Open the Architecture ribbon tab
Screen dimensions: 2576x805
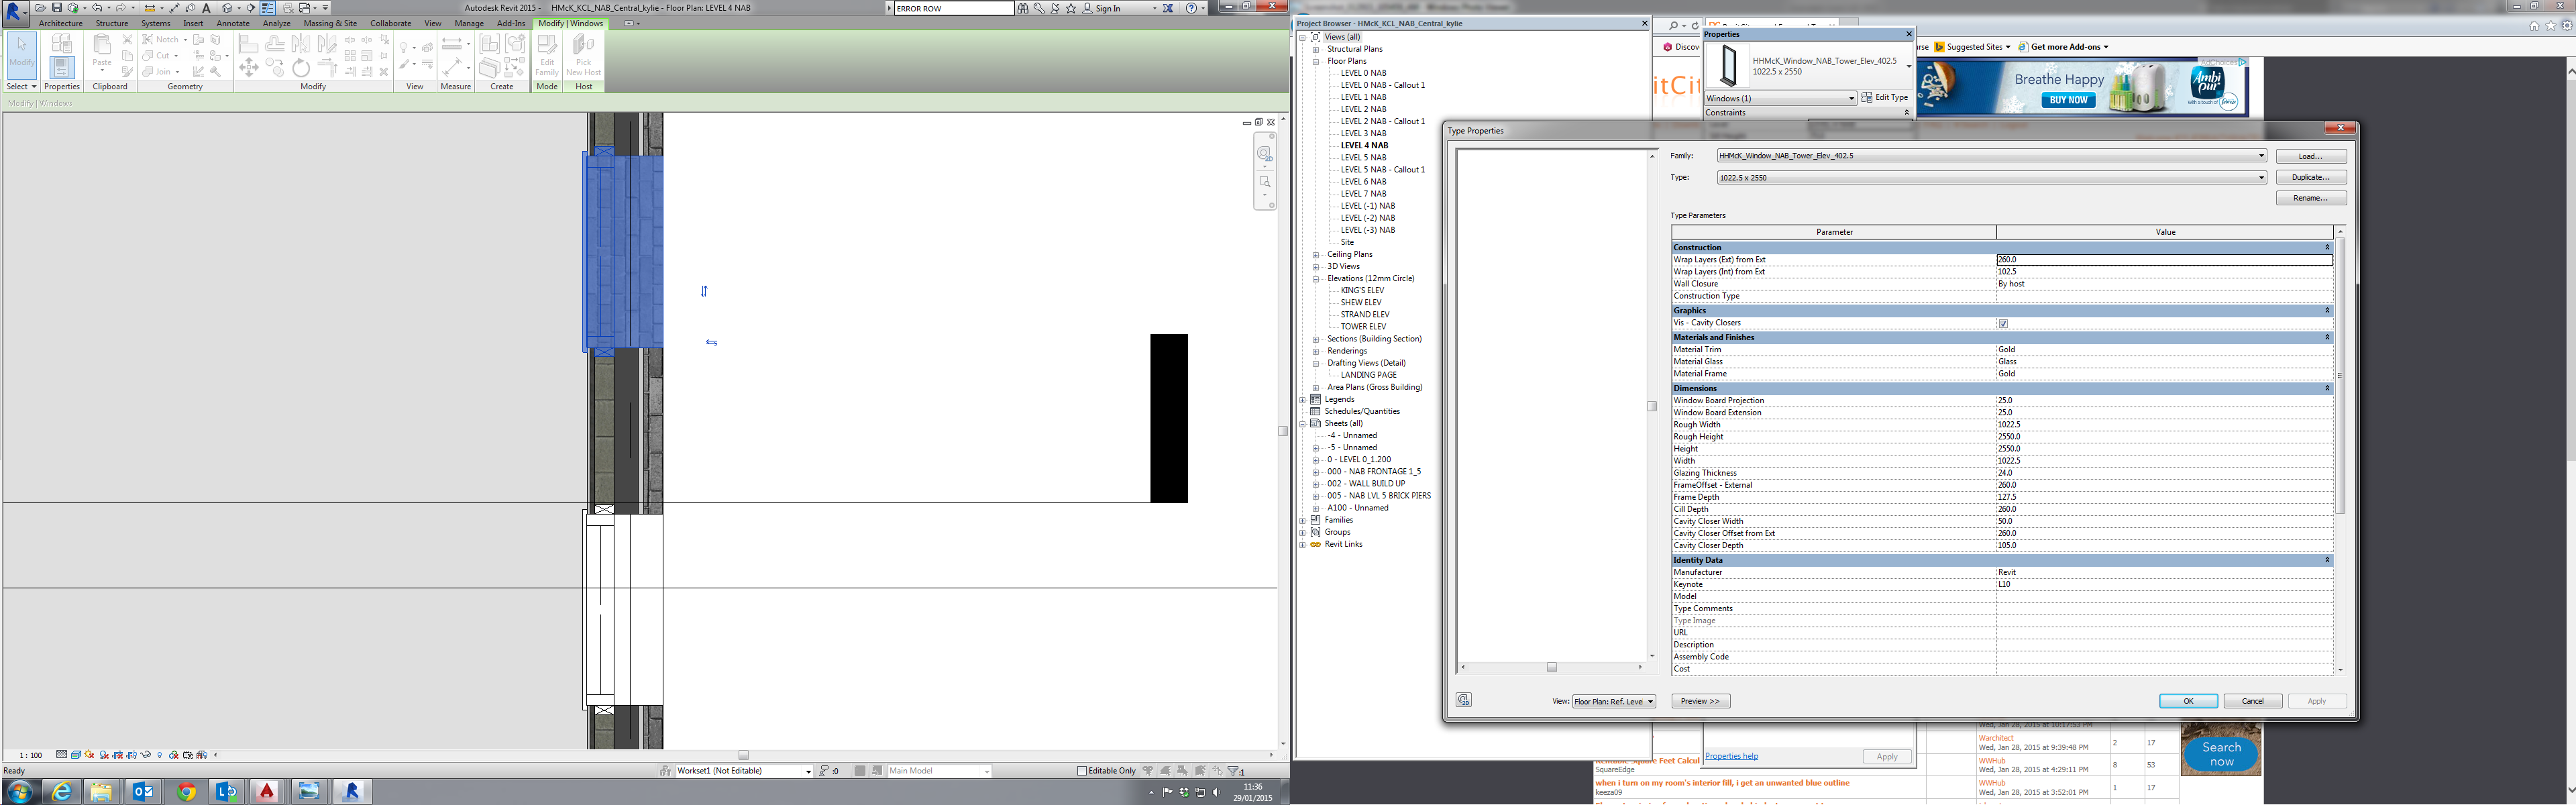pyautogui.click(x=61, y=23)
